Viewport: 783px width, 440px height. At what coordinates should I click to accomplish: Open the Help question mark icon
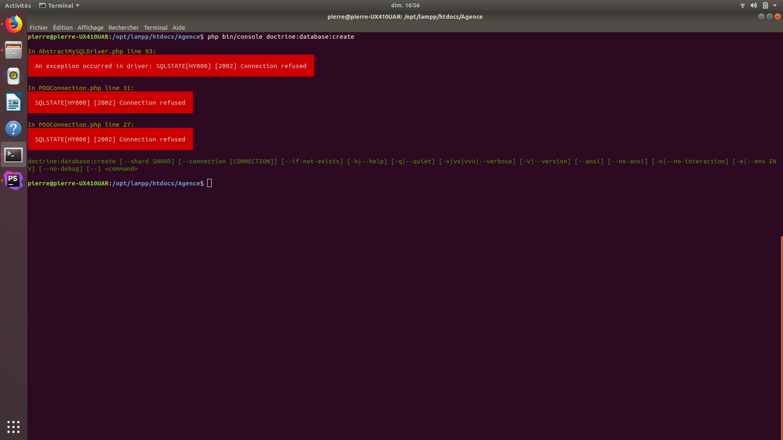(x=13, y=129)
